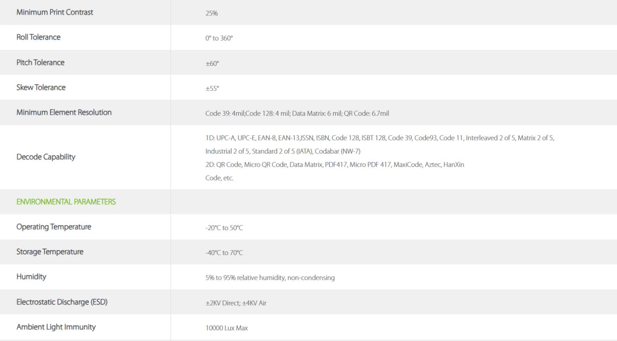
Task: Select the ±60° pitch value
Action: tap(212, 64)
